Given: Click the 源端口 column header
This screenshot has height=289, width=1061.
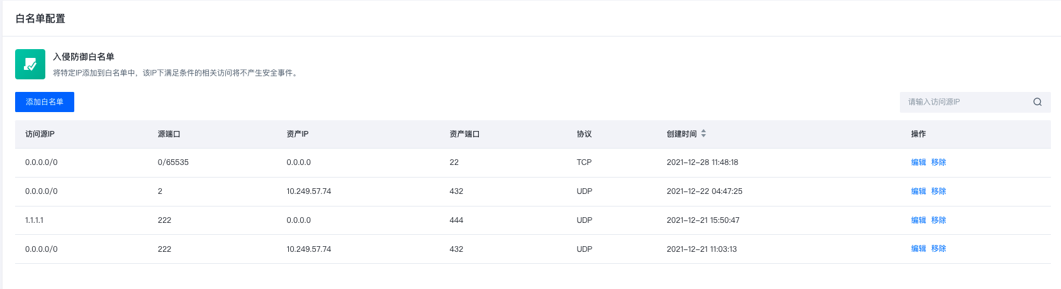Looking at the screenshot, I should coord(169,134).
